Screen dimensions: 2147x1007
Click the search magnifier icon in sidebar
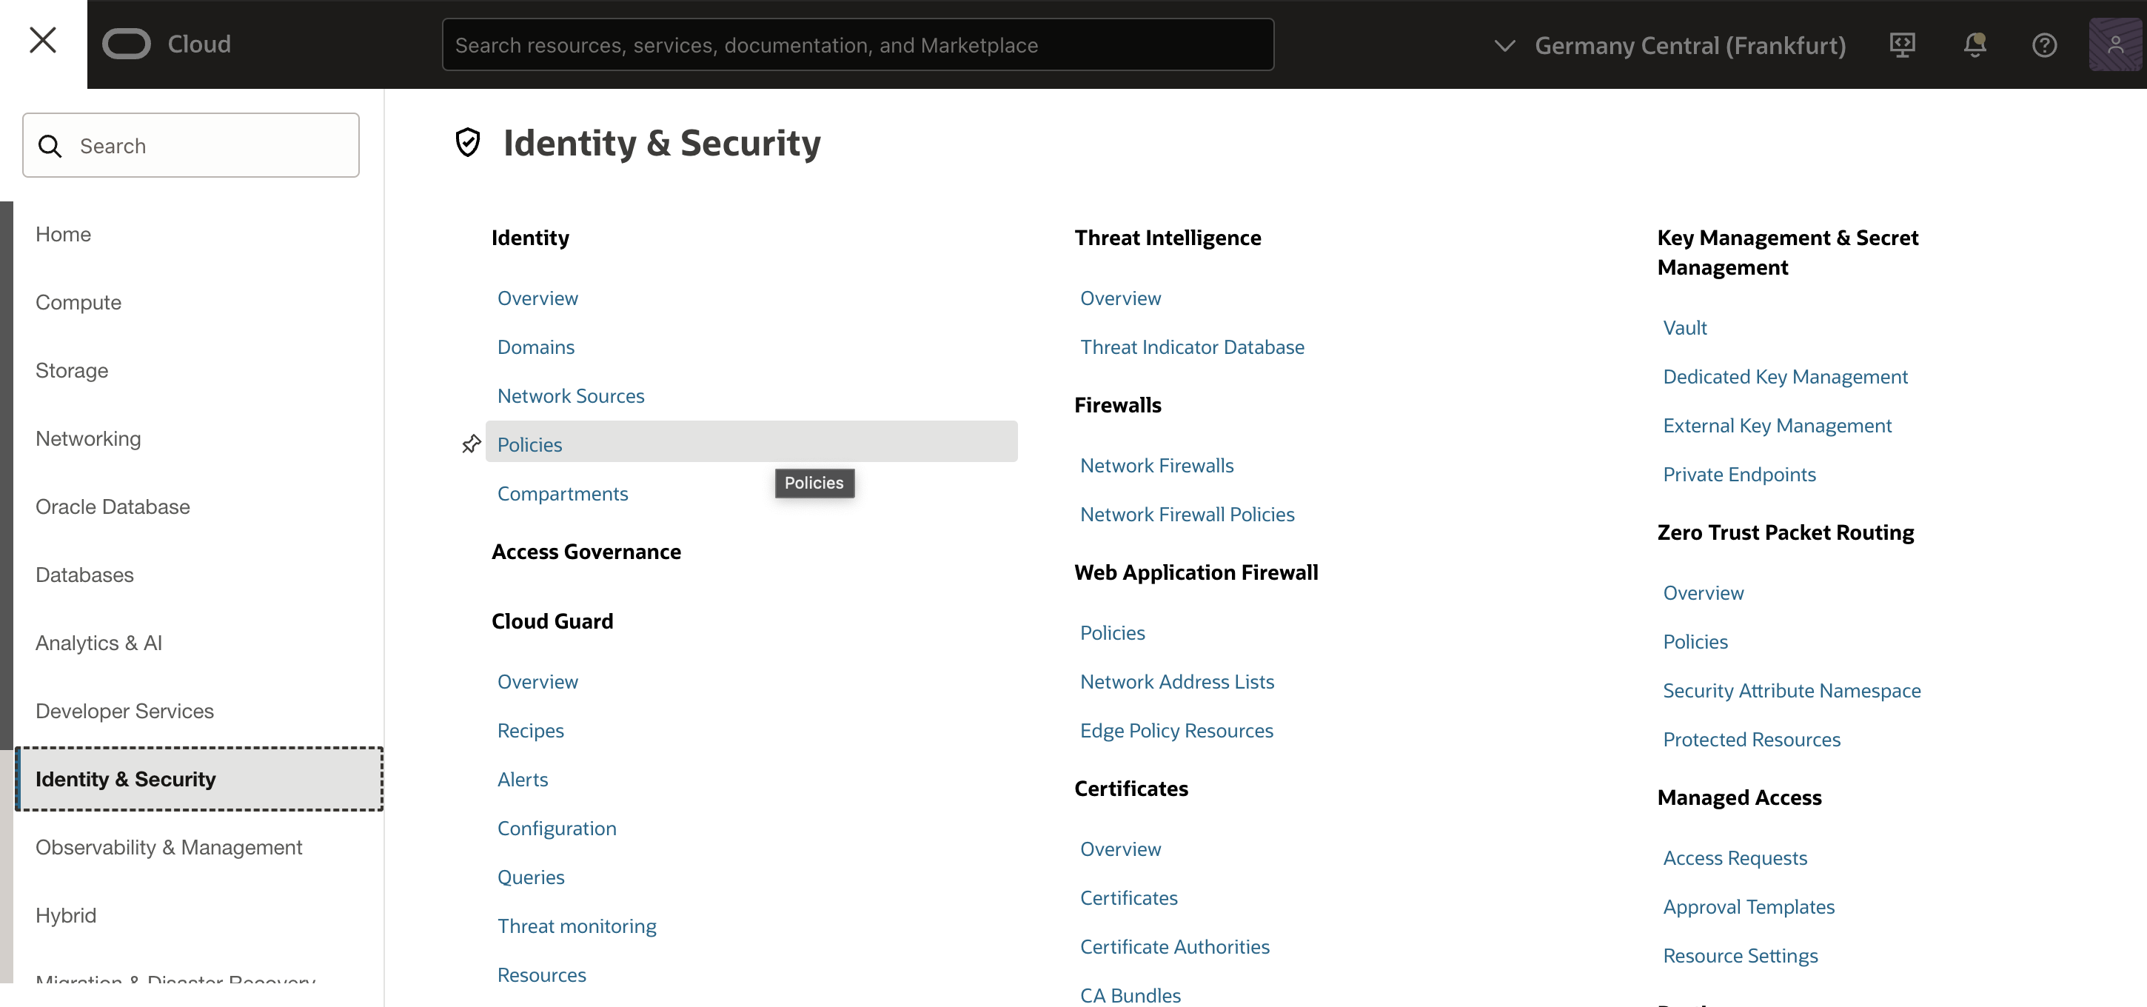50,145
